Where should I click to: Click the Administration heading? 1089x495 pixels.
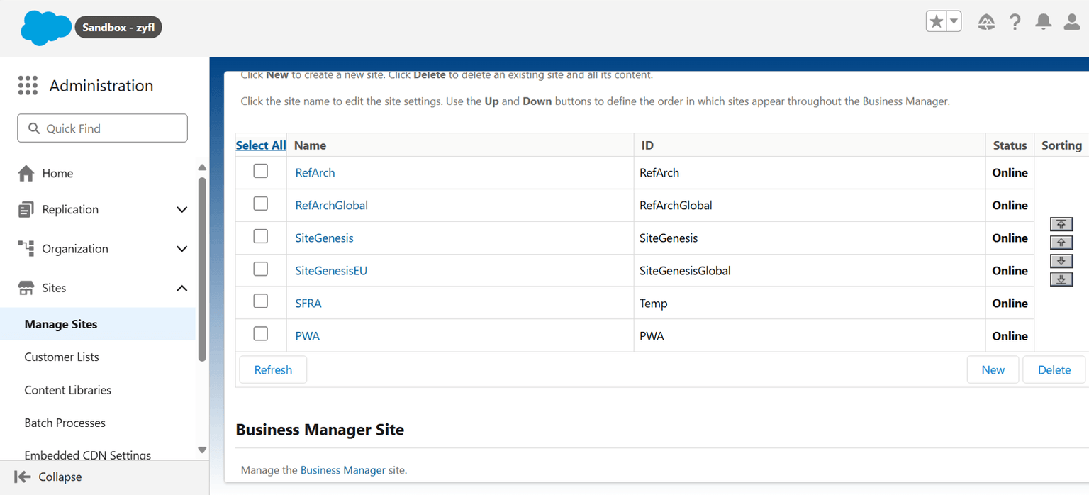coord(101,86)
